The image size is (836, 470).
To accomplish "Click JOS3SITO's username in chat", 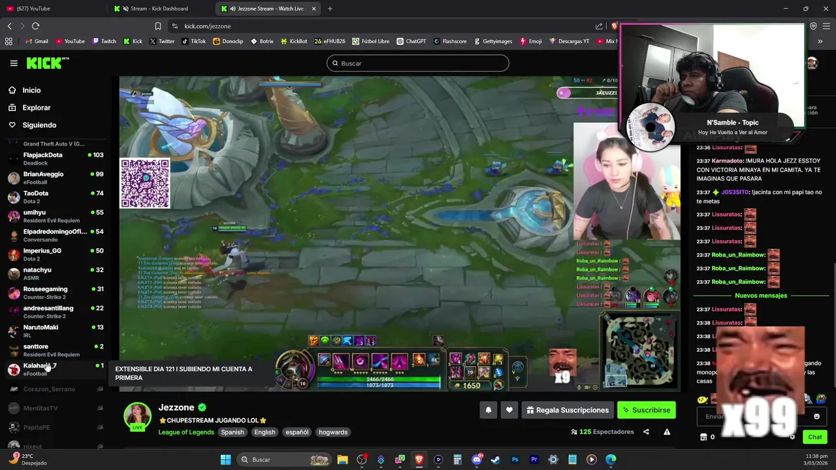I will [x=735, y=192].
